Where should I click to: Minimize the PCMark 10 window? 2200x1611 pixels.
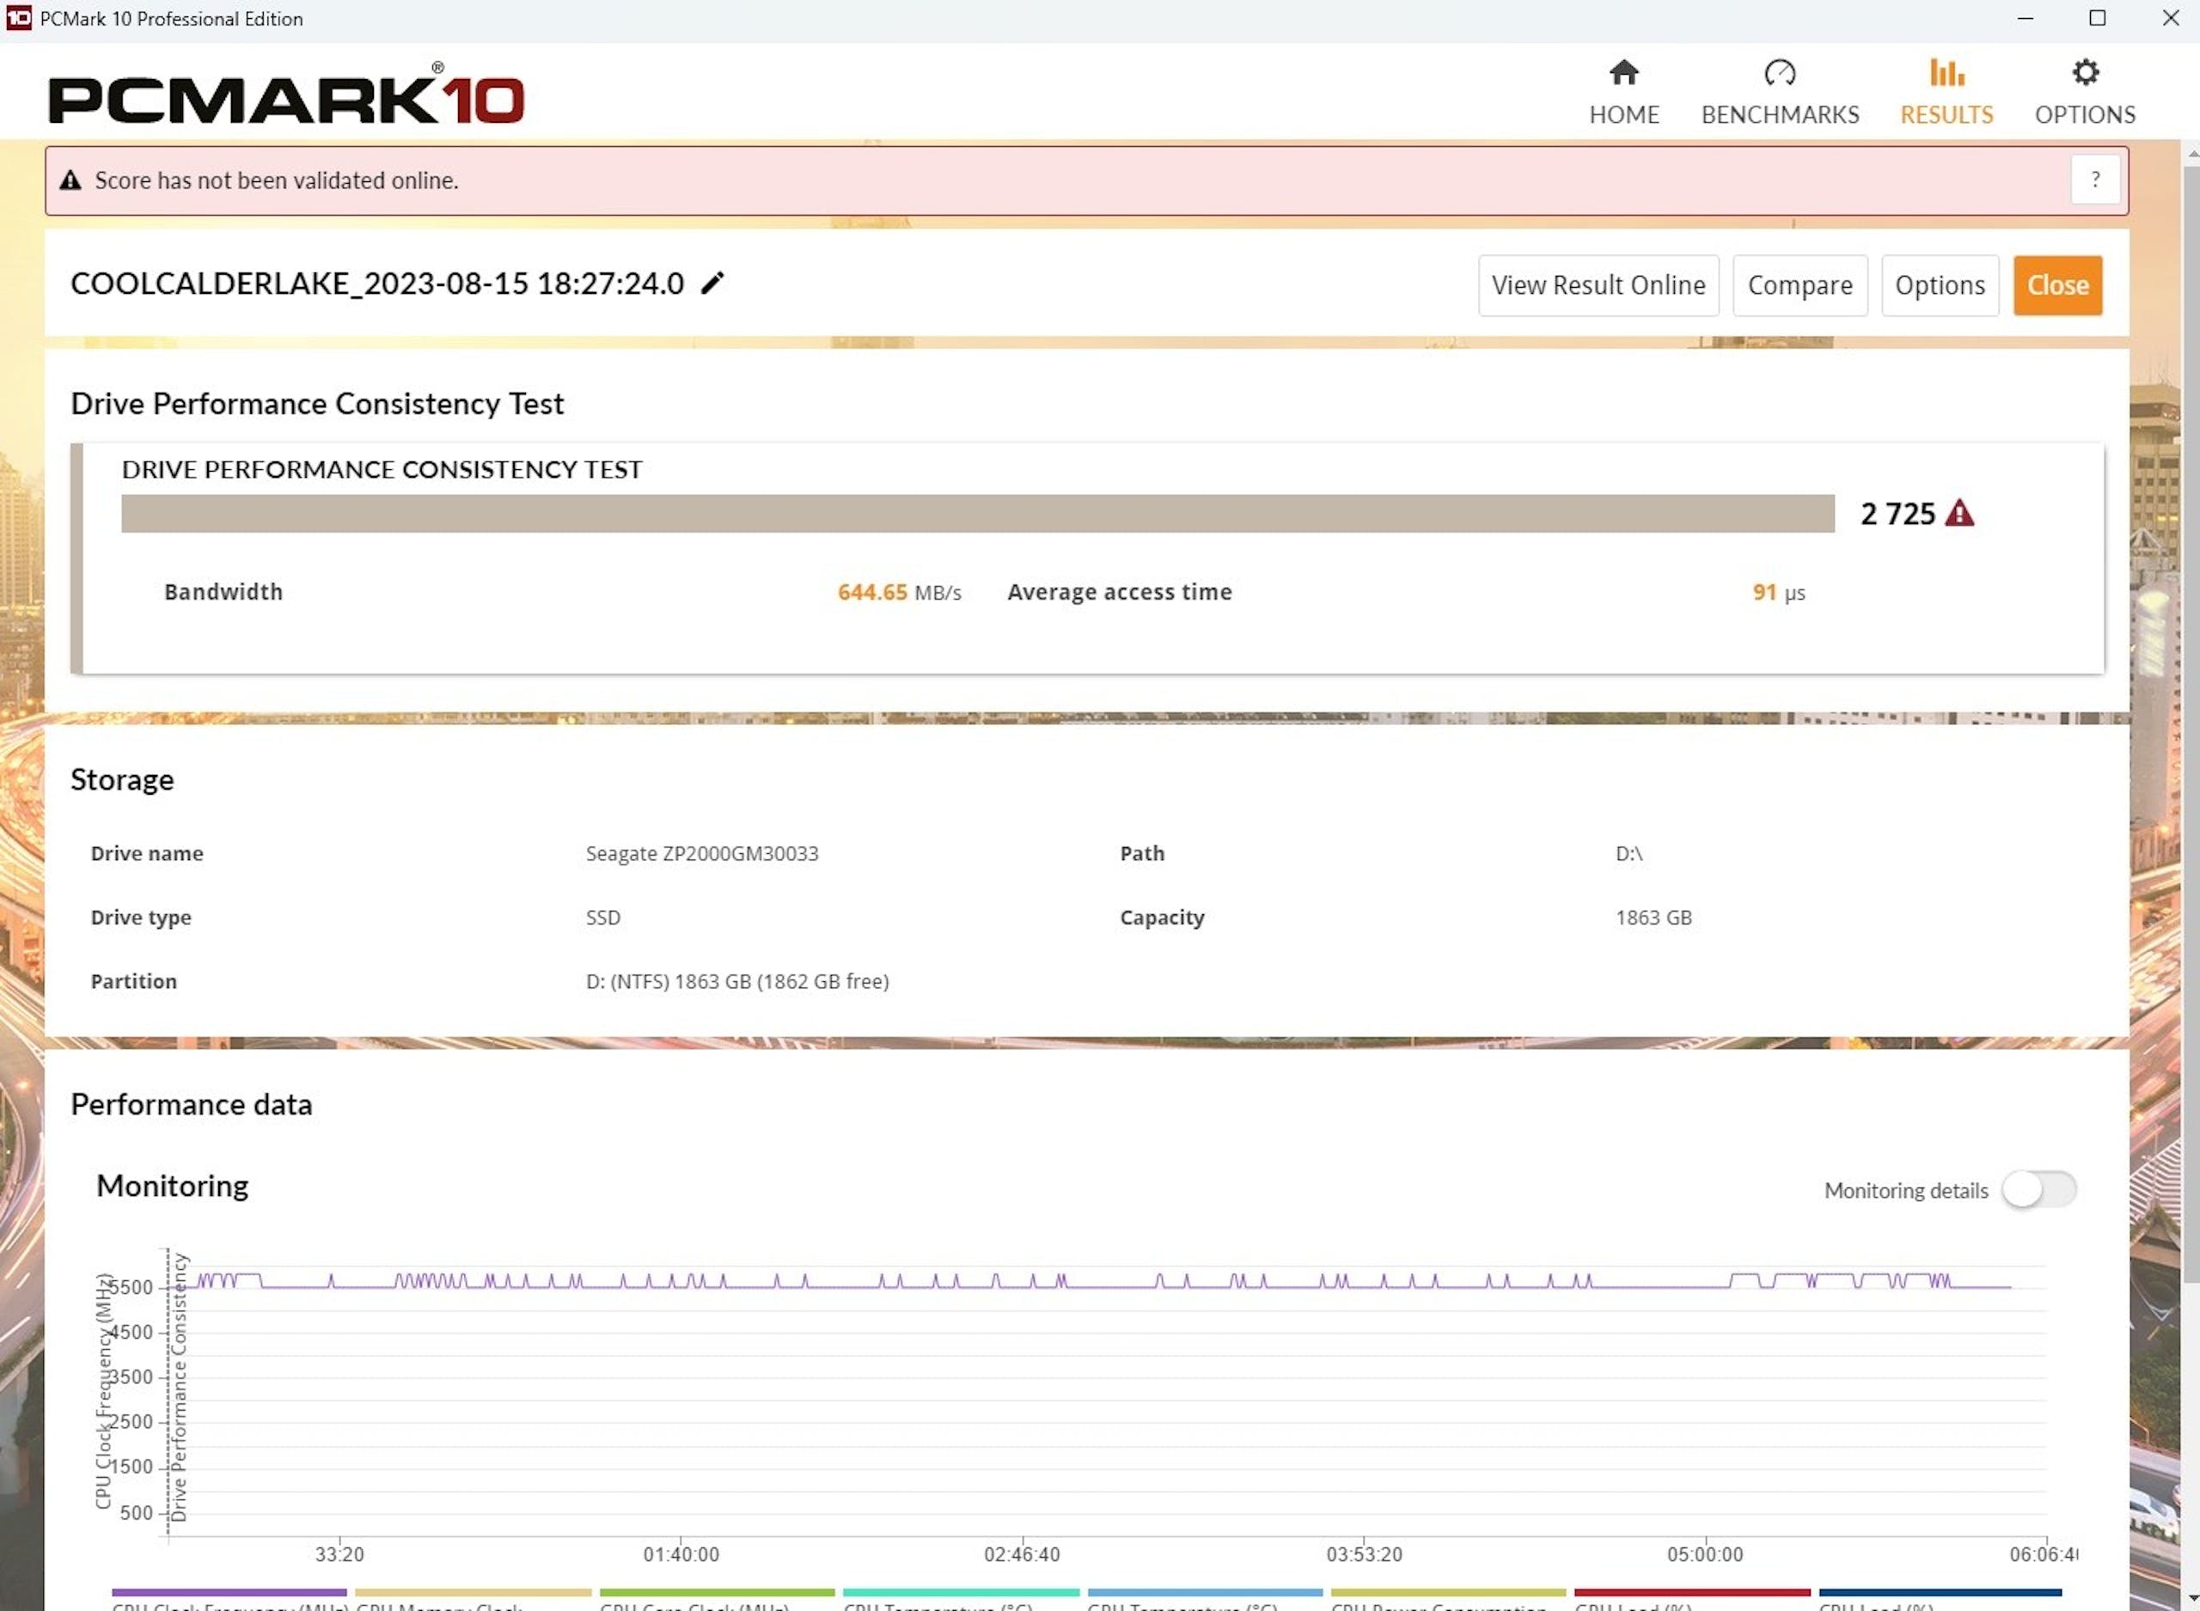(x=2026, y=19)
